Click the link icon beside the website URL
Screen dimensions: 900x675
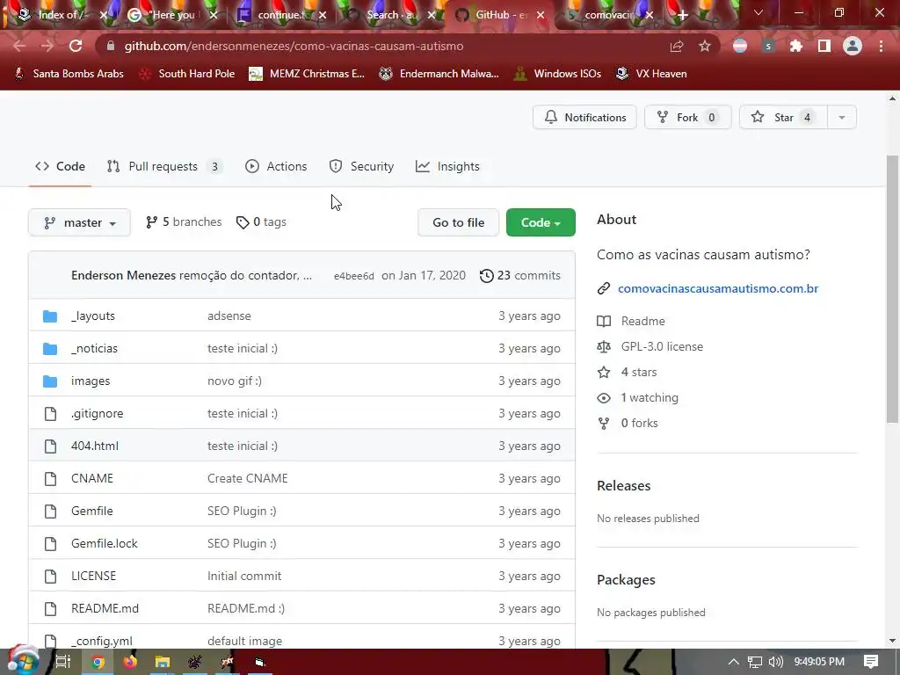[603, 288]
